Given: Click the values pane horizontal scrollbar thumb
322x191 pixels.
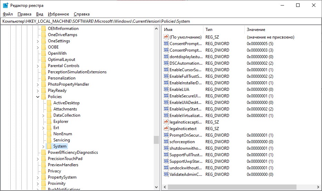Looking at the screenshot, I should [232, 187].
